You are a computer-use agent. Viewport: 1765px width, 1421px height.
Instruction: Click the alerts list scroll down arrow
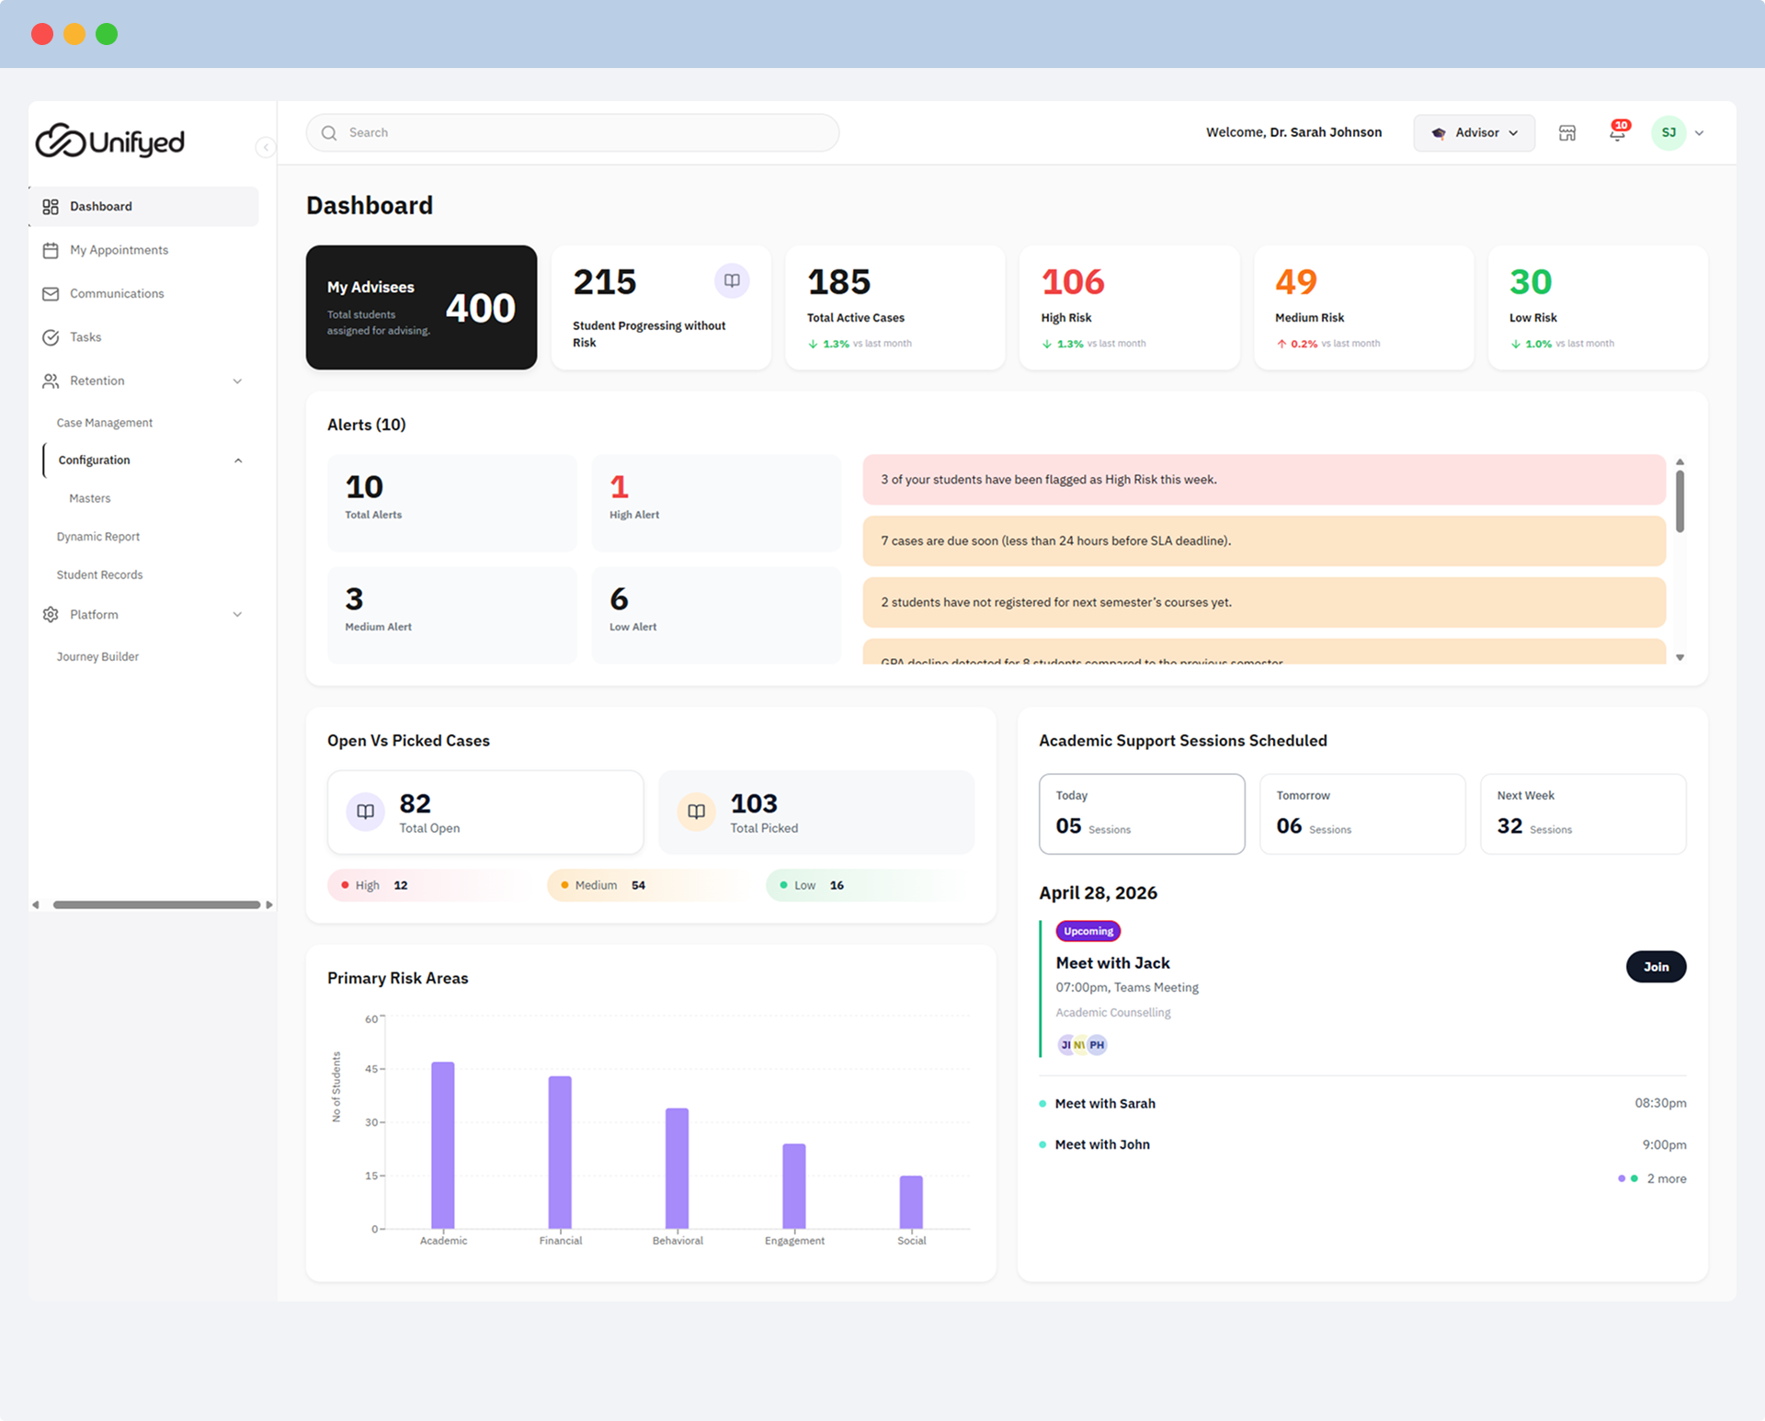(x=1680, y=657)
